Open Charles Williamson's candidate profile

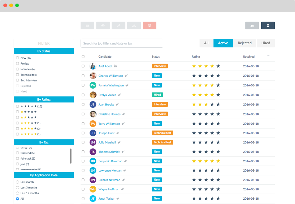(x=111, y=75)
